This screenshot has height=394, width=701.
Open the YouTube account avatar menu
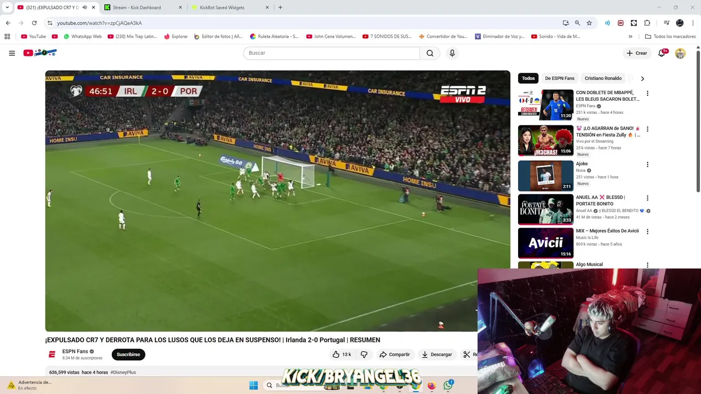pyautogui.click(x=680, y=53)
